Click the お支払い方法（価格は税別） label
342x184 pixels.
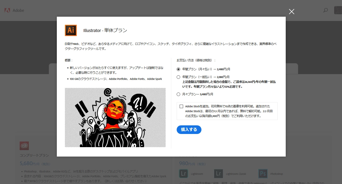(196, 60)
